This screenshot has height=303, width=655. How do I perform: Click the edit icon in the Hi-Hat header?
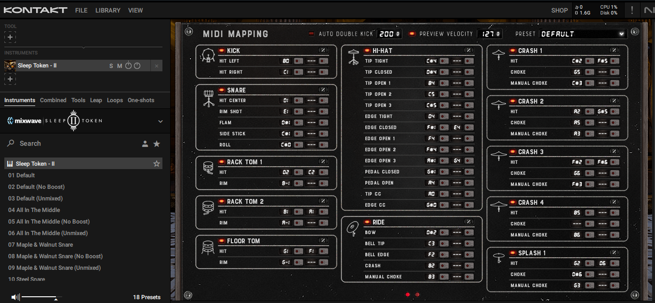(468, 50)
